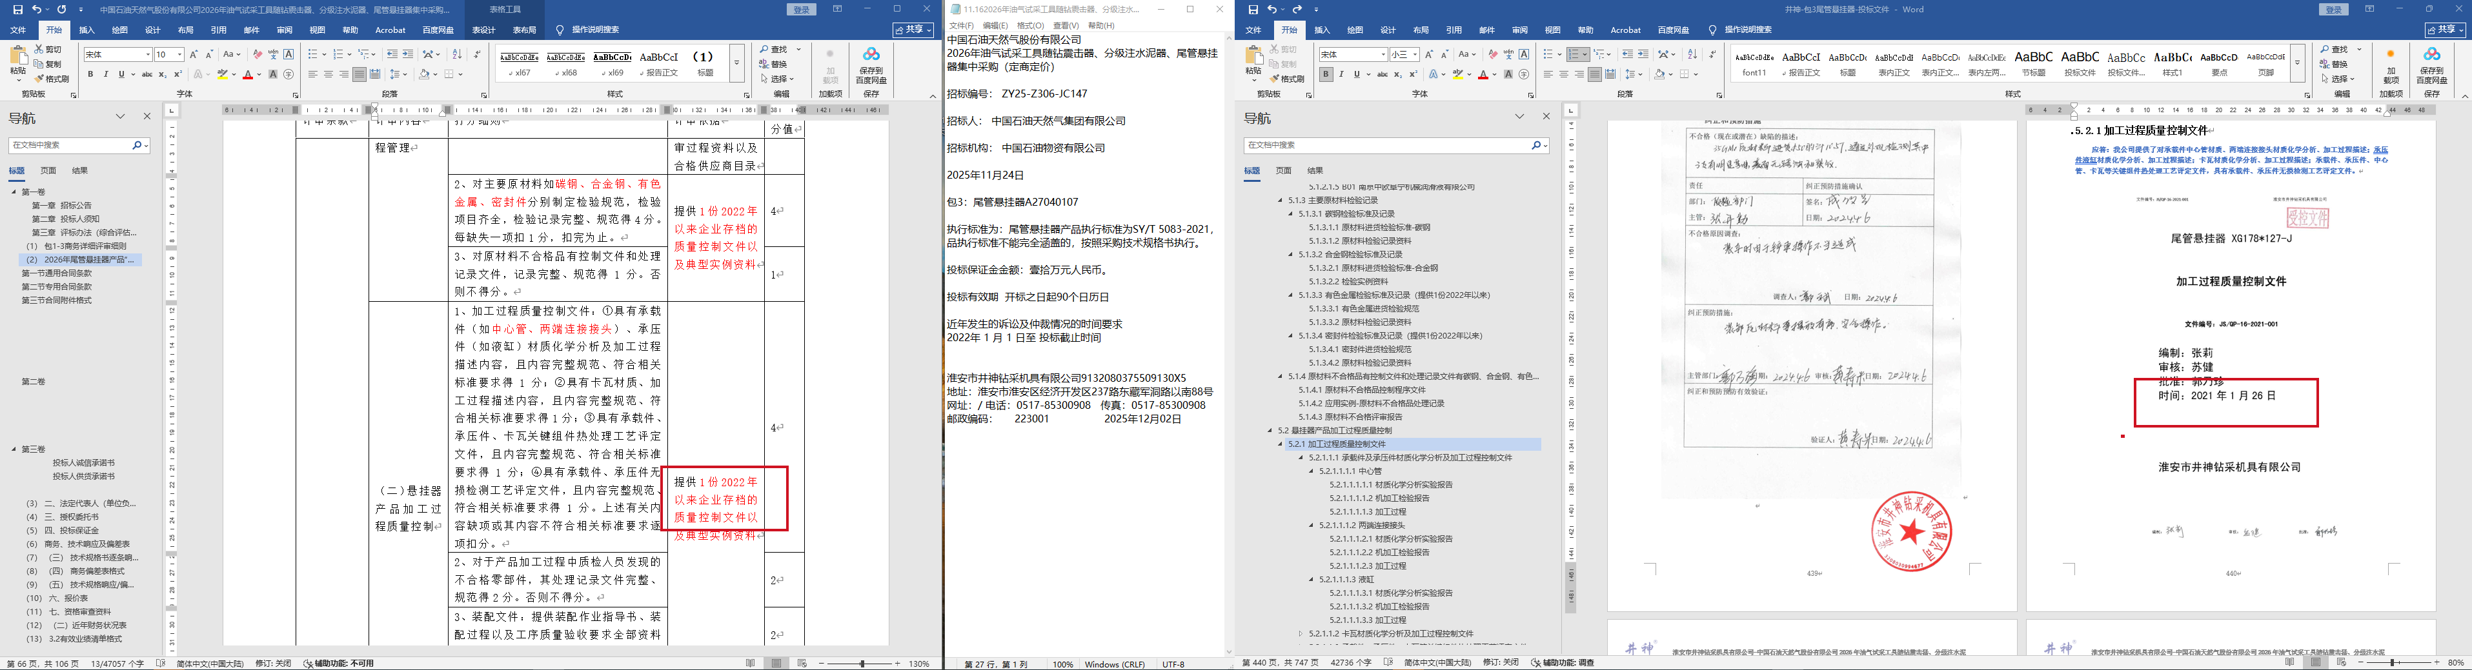Screen dimensions: 2472x670
Task: Increase font size using grow-font icon in 中国石油 Word
Action: (x=194, y=55)
